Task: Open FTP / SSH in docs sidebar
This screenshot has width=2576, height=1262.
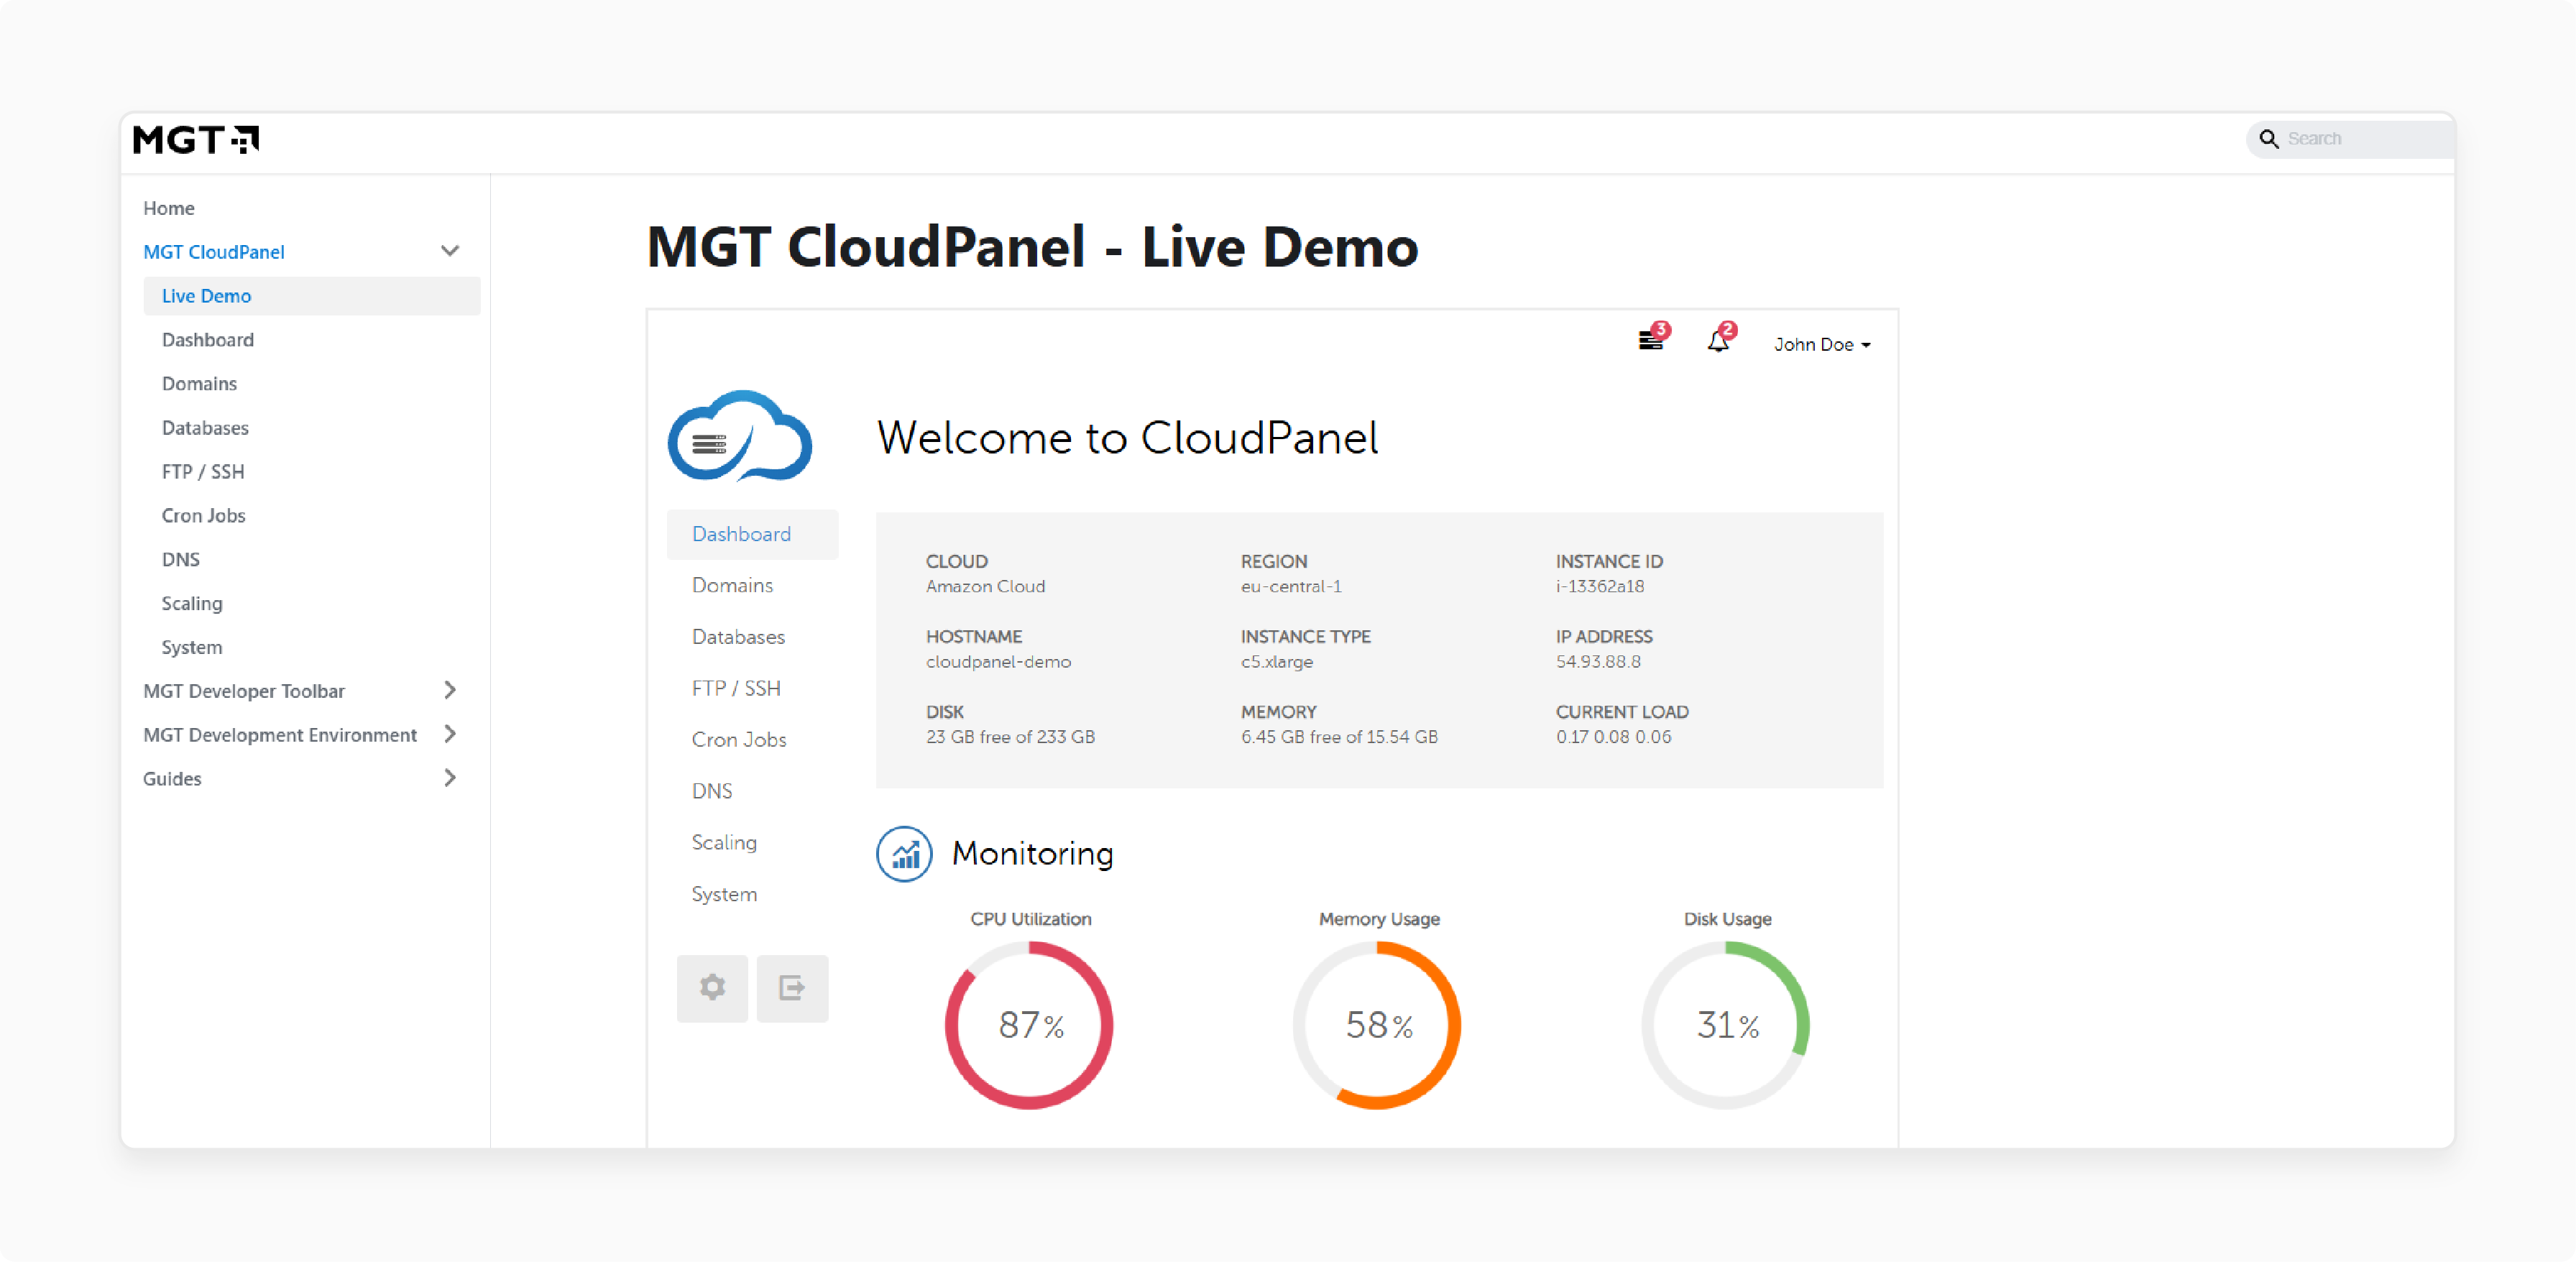Action: point(203,472)
